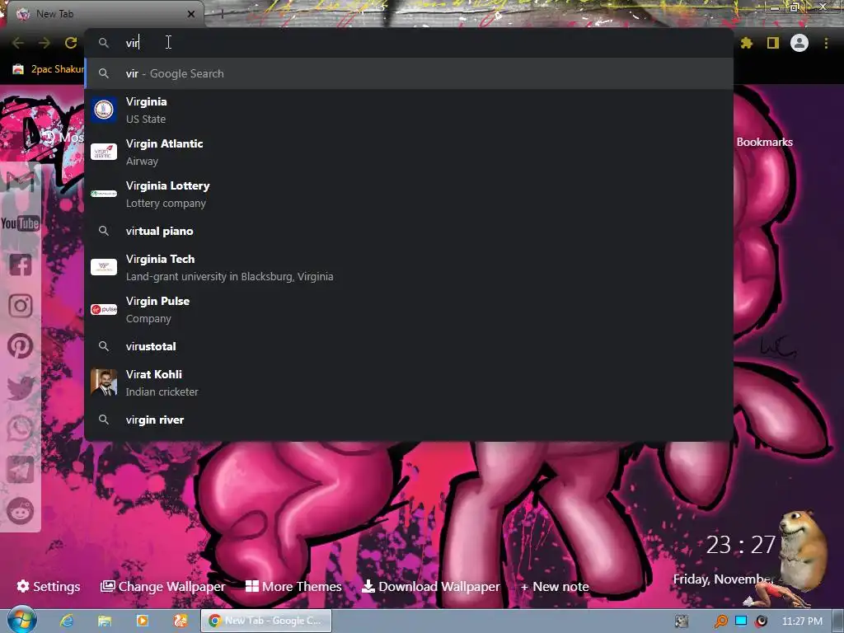This screenshot has width=844, height=633.
Task: Open the Extensions puzzle icon
Action: click(x=746, y=43)
